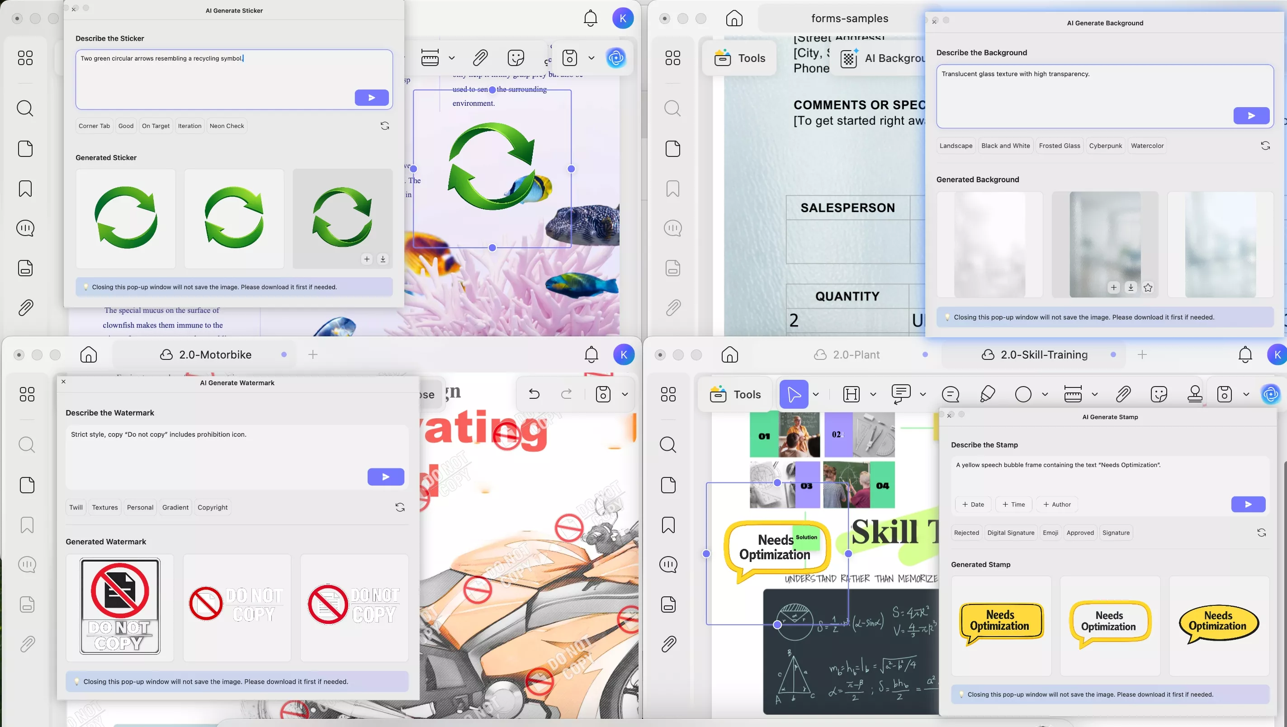Open notifications bell in the Motorbike window
Screen dimensions: 1287x727
591,355
